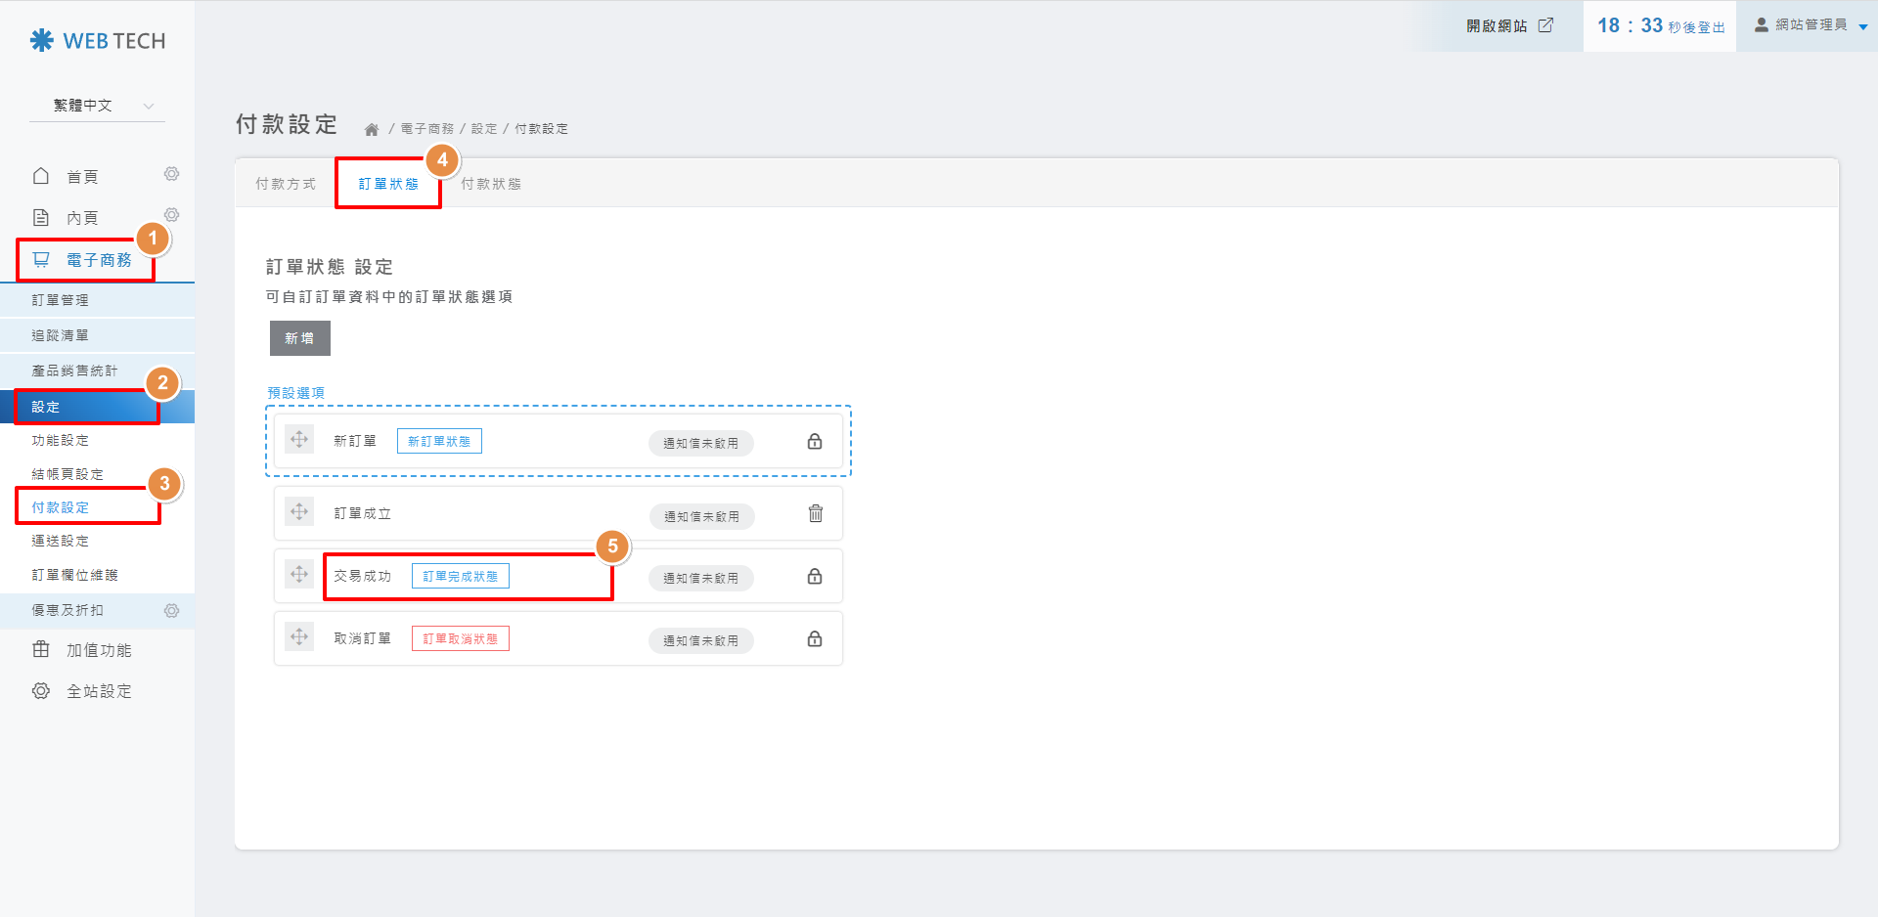Click the home icon in the breadcrumb
Image resolution: width=1878 pixels, height=917 pixels.
[x=372, y=129]
